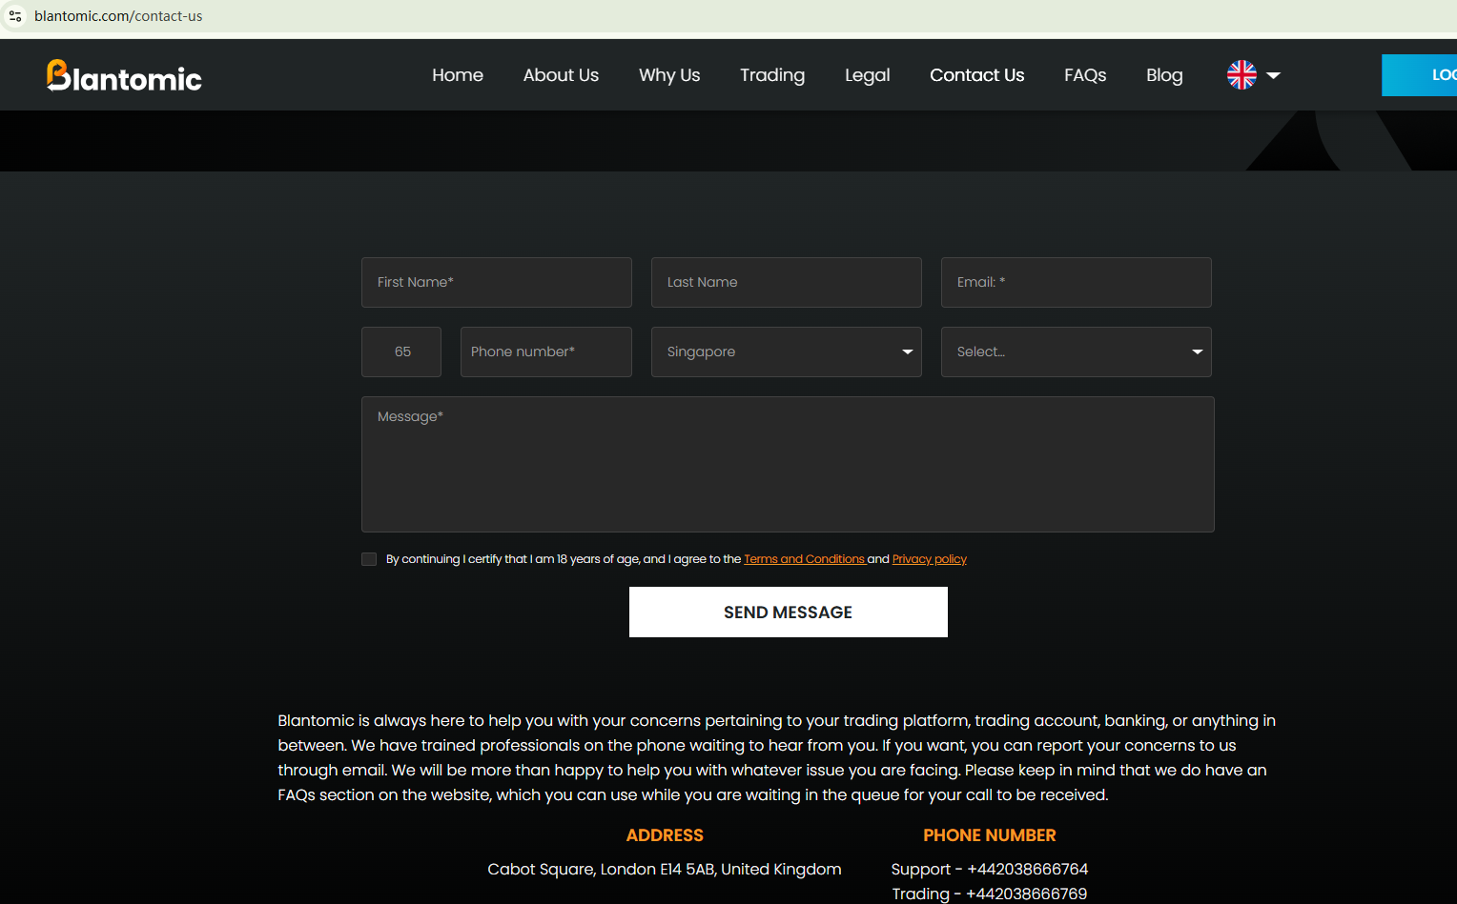Open the Trading menu item

(772, 75)
